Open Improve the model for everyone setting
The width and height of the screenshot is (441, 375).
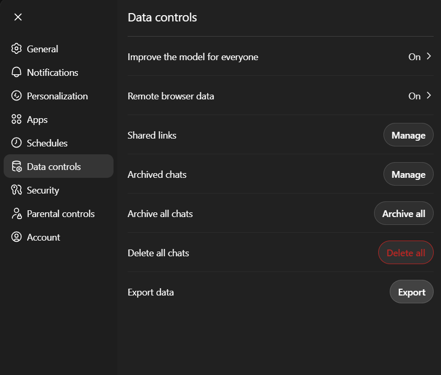coord(193,57)
